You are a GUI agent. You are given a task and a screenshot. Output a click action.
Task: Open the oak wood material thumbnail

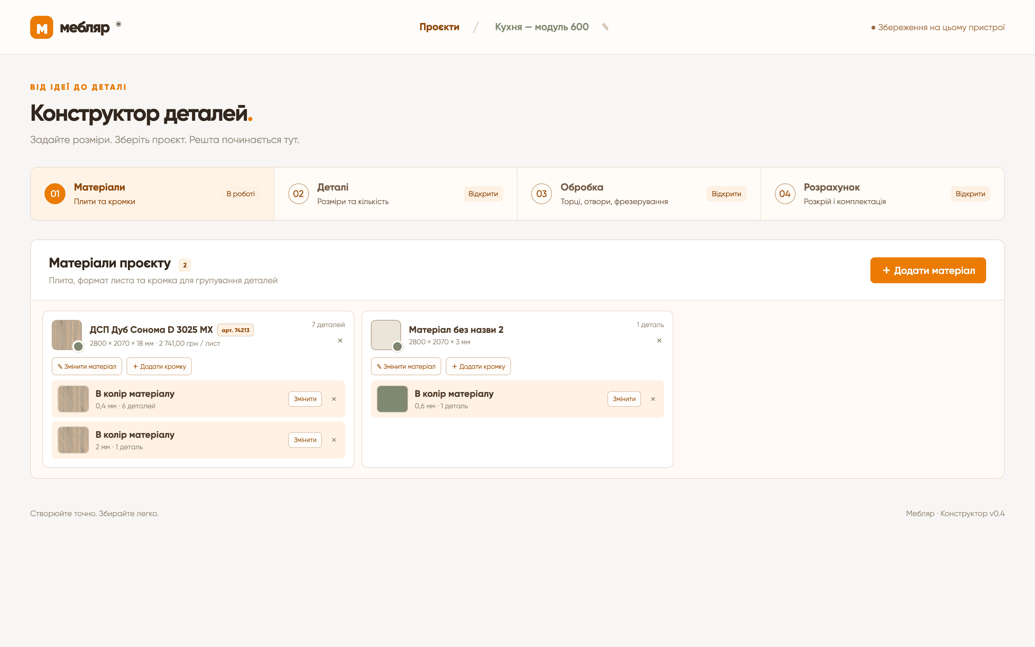(66, 335)
